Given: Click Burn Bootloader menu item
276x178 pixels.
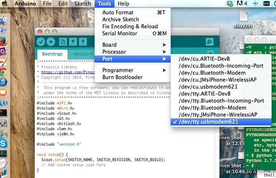Looking at the screenshot, I should pyautogui.click(x=133, y=77).
